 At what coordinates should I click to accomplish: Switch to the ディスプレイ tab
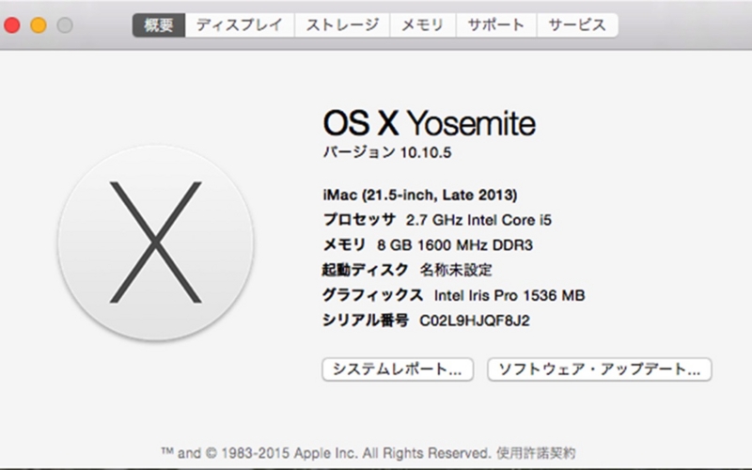pyautogui.click(x=240, y=25)
